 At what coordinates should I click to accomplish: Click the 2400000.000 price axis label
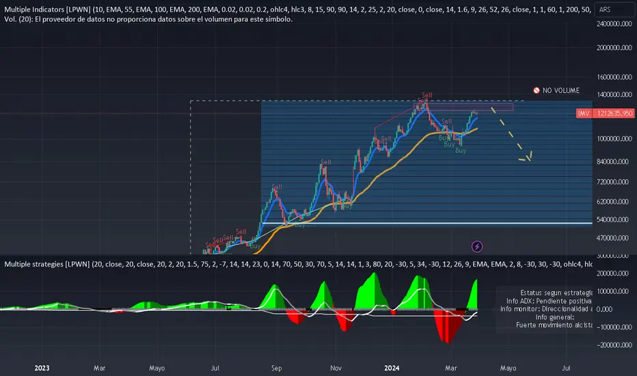614,24
